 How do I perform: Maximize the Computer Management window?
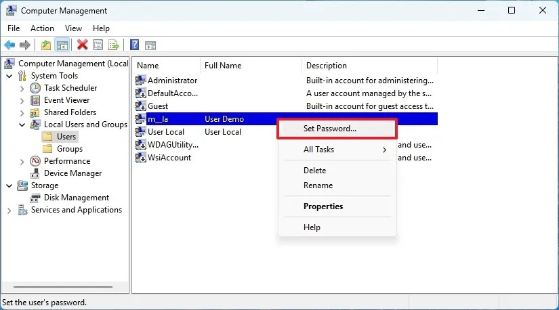click(511, 10)
